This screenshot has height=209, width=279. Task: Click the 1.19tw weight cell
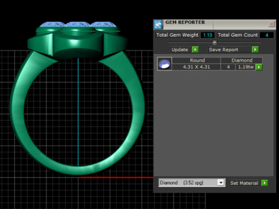coord(245,67)
